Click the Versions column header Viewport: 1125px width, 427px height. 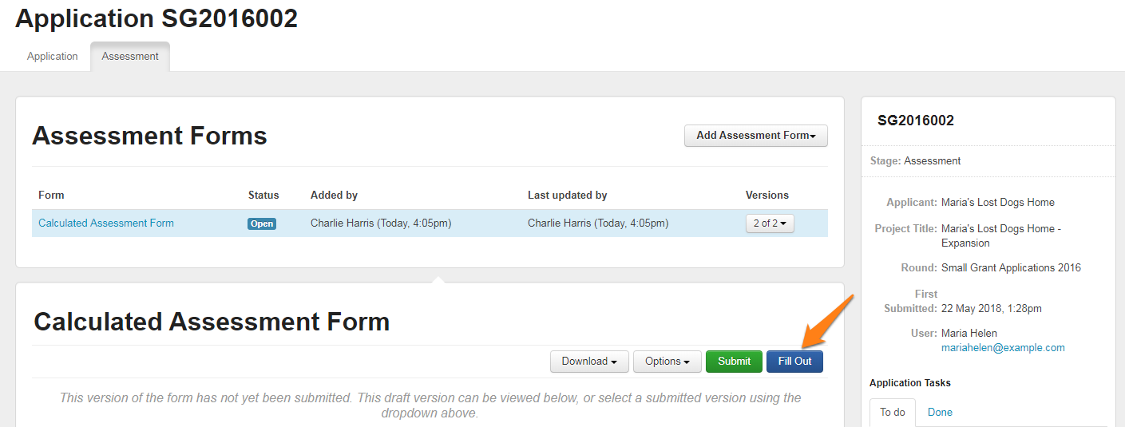767,196
